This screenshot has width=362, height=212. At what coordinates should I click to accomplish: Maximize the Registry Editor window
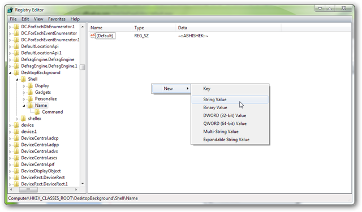tap(330, 9)
